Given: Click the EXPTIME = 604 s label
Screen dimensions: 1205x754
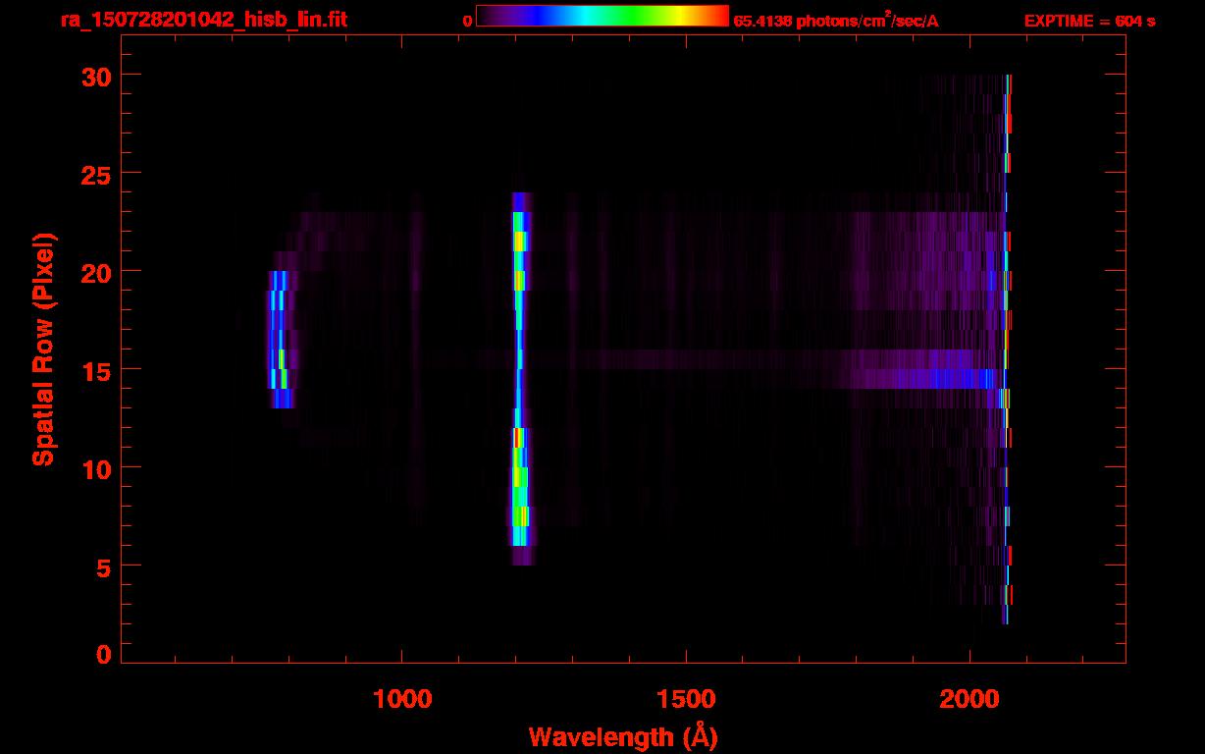Looking at the screenshot, I should (1089, 21).
